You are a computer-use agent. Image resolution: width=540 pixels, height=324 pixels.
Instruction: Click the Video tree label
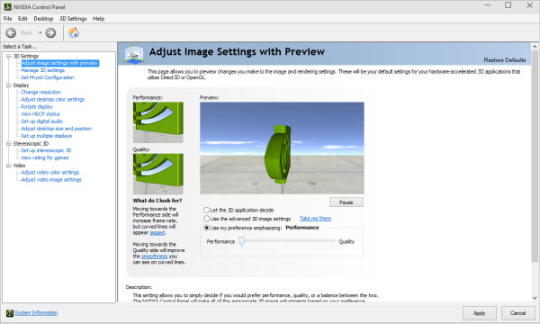19,166
